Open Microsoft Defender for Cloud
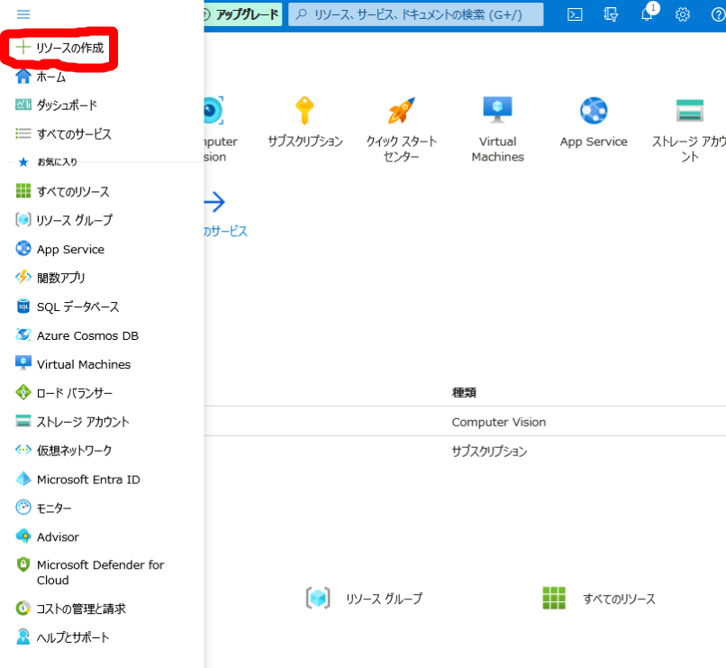This screenshot has height=668, width=726. click(x=90, y=572)
